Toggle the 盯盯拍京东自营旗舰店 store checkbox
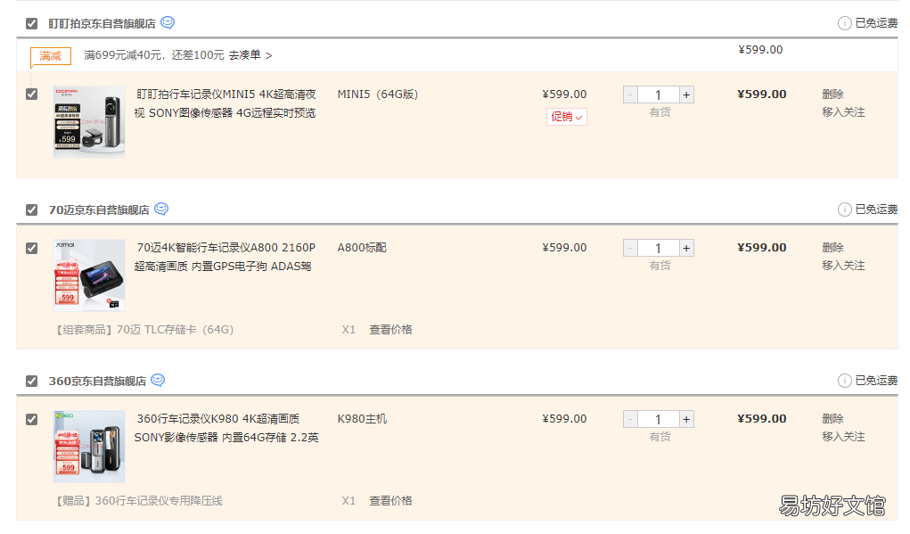 click(32, 24)
